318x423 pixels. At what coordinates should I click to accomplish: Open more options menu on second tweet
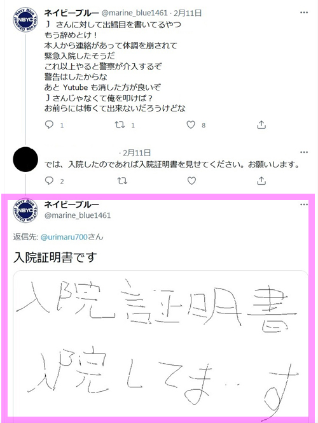pos(304,152)
